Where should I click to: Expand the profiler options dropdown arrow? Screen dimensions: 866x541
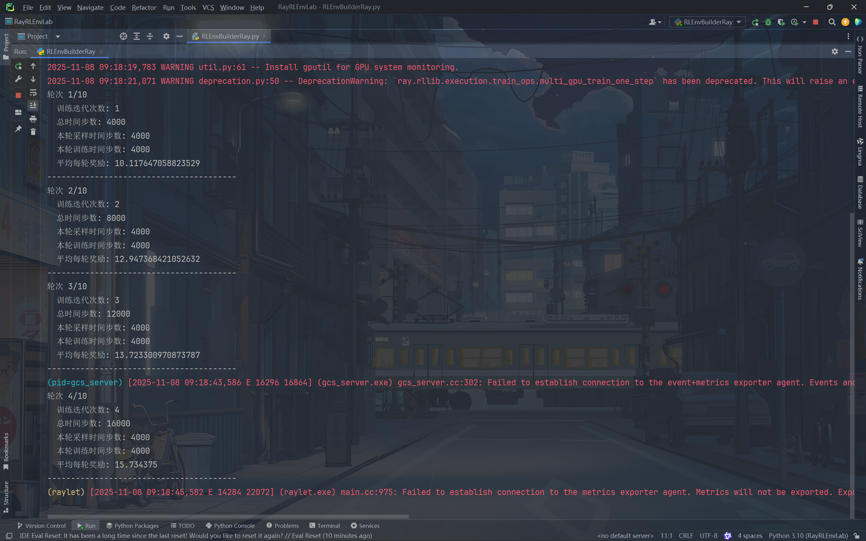click(804, 22)
